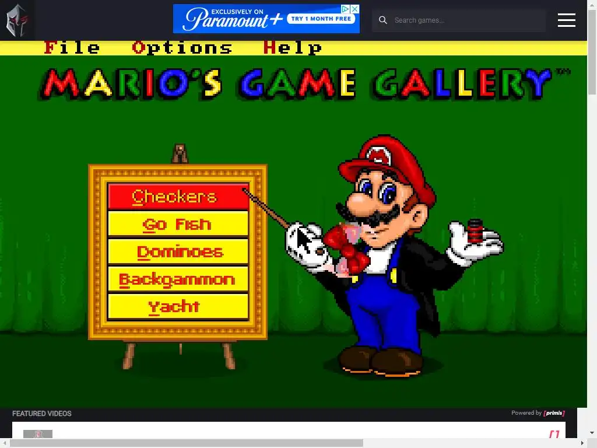Start the Yacht game
This screenshot has width=597, height=448.
coord(178,306)
